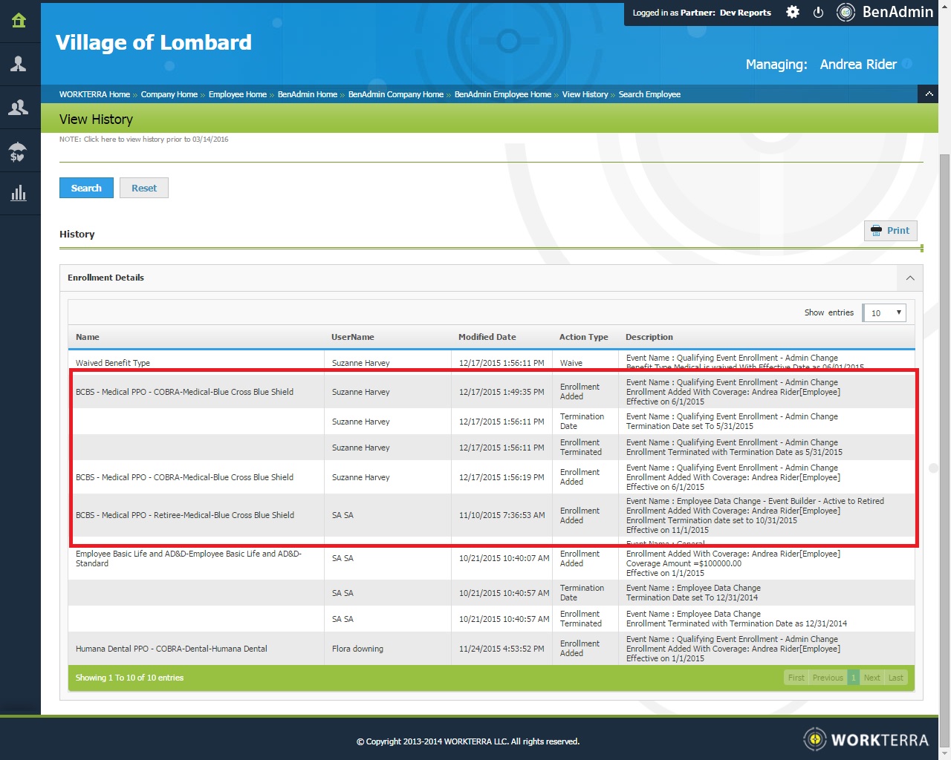This screenshot has height=760, width=951.
Task: Click the Print button
Action: 890,231
